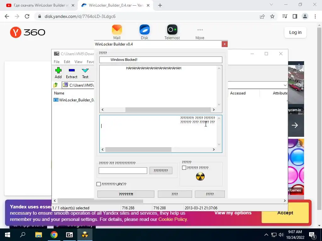Toggle the checkbox above the radiation icon
322x241 pixels.
[184, 168]
